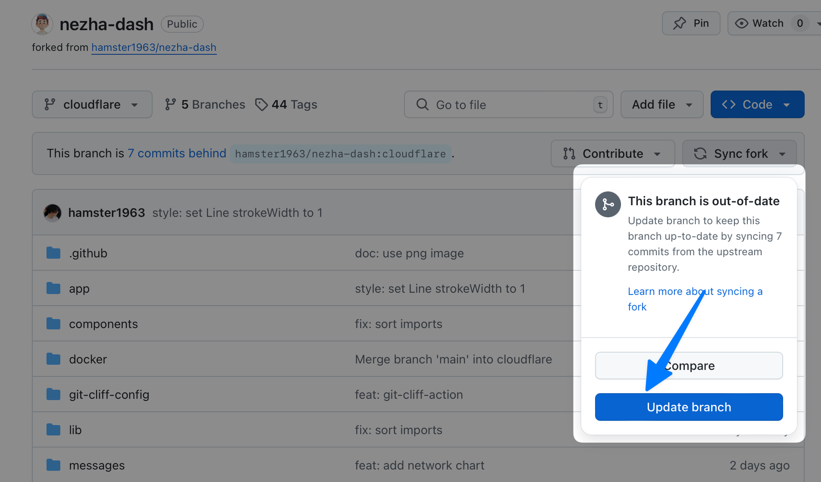Open the lib folder
The image size is (821, 482).
coord(75,430)
